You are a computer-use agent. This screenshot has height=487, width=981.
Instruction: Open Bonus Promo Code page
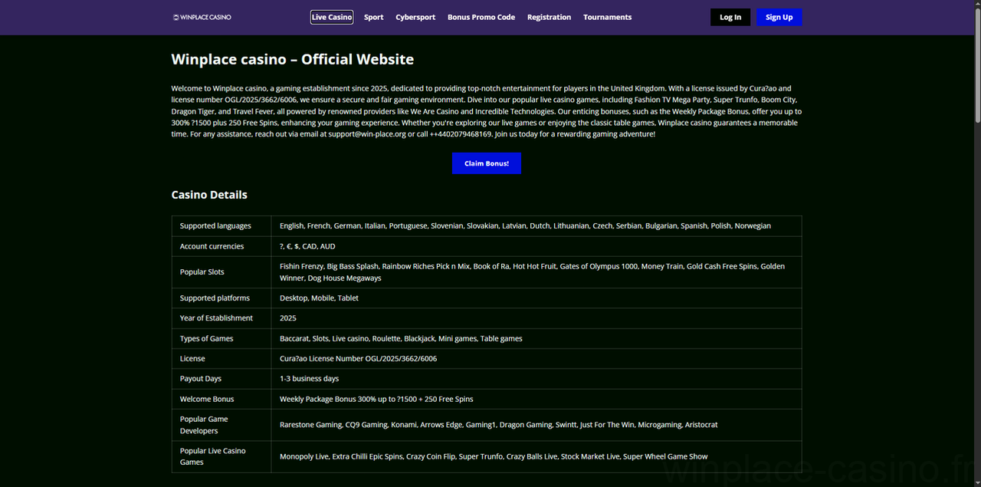tap(481, 17)
